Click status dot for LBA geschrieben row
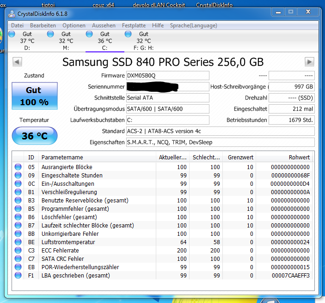The image size is (325, 303). click(x=18, y=275)
